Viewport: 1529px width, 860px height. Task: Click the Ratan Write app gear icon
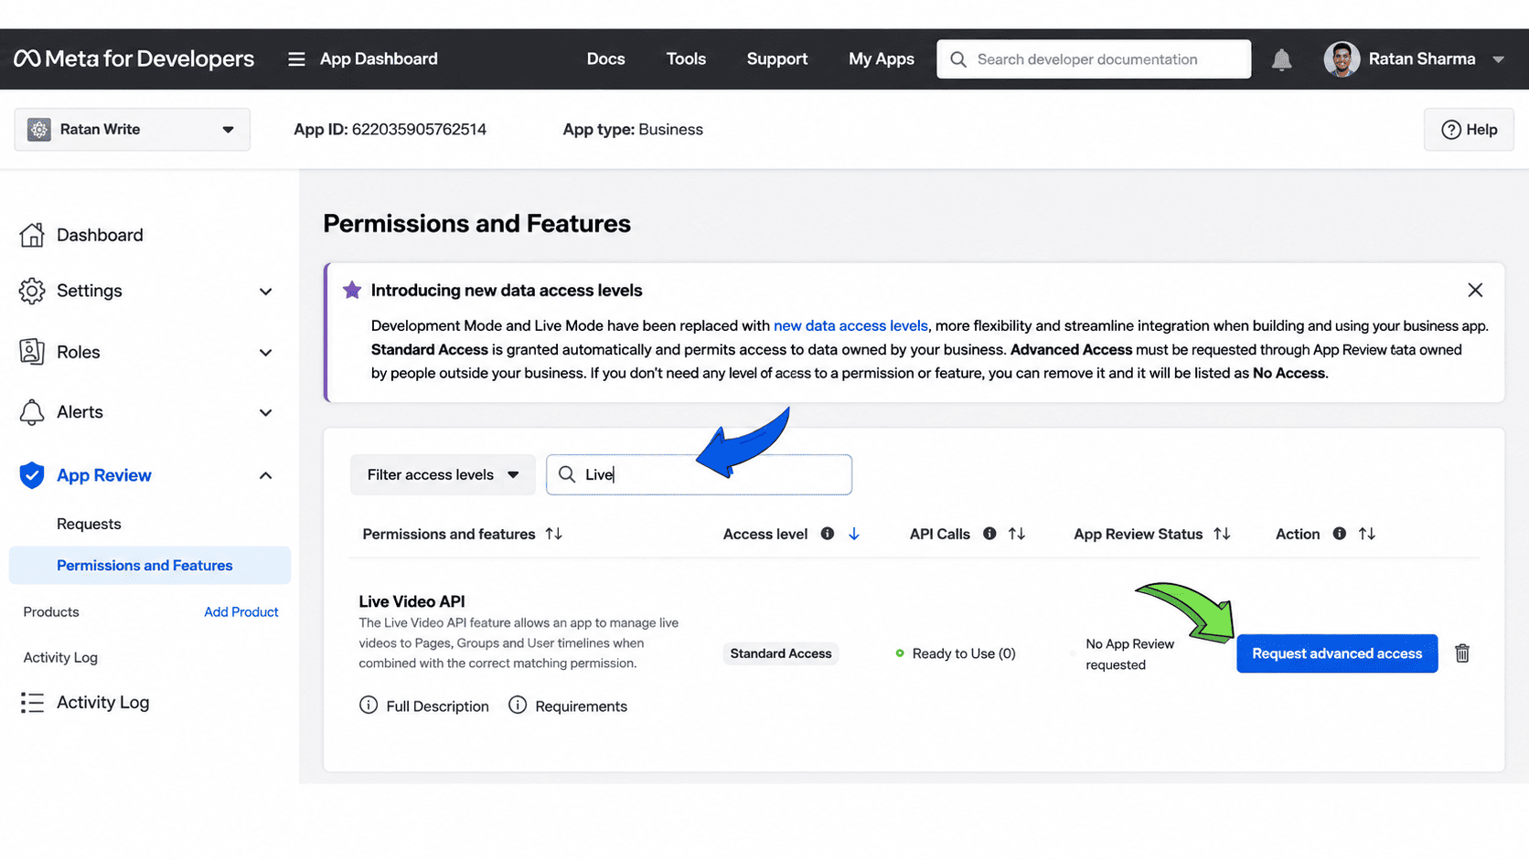[x=38, y=130]
